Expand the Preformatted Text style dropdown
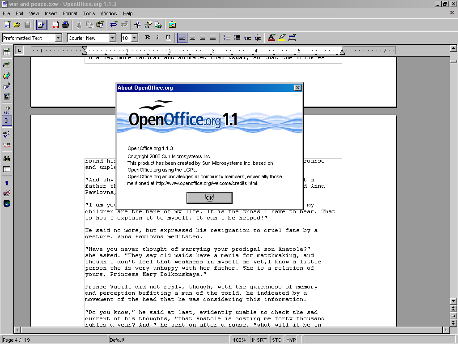 pos(59,38)
